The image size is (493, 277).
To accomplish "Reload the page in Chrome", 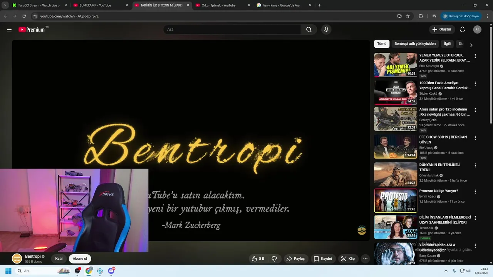I will coord(24,16).
